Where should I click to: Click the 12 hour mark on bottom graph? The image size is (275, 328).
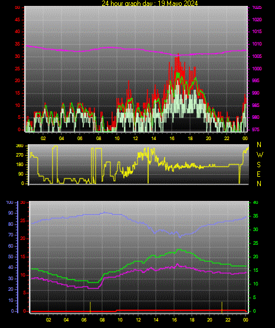(x=138, y=320)
